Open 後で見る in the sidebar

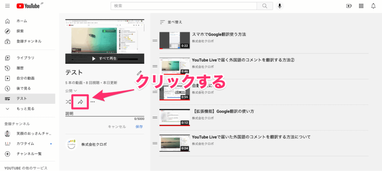point(28,88)
